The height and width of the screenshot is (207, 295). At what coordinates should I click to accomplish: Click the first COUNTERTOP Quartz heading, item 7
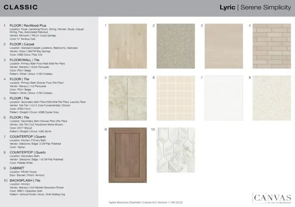tap(28, 137)
